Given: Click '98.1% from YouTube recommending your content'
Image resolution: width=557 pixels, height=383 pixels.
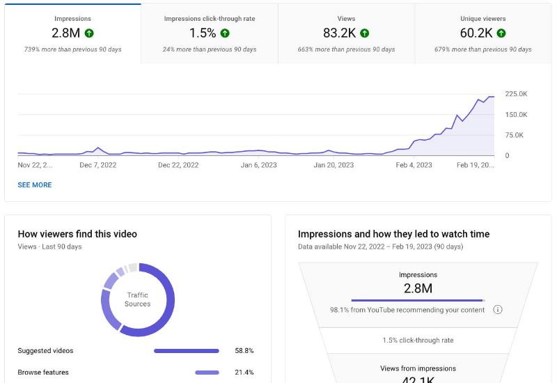Looking at the screenshot, I should coord(407,310).
